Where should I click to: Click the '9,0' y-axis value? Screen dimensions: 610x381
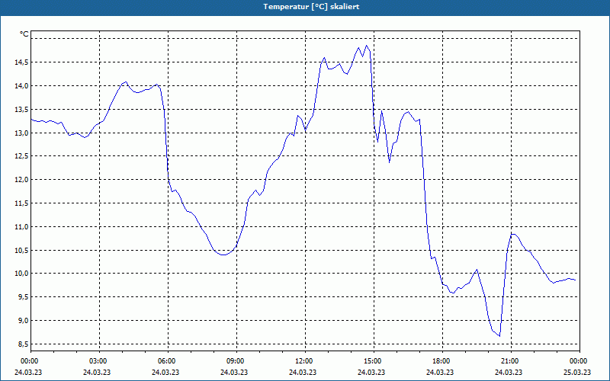tap(23, 321)
